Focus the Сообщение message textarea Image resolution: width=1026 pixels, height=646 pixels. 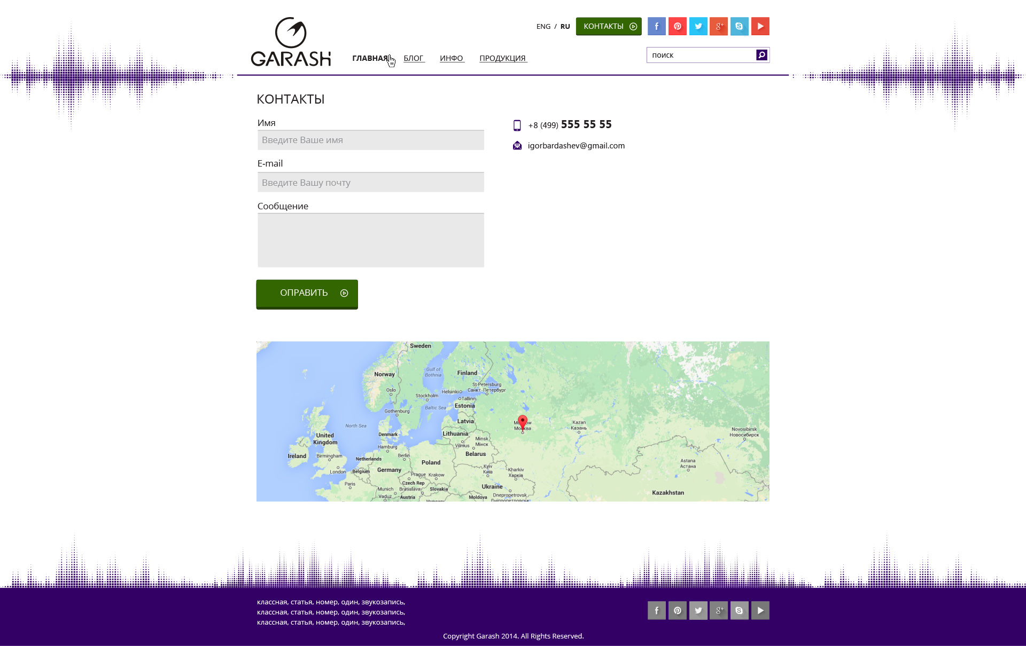[x=371, y=240]
